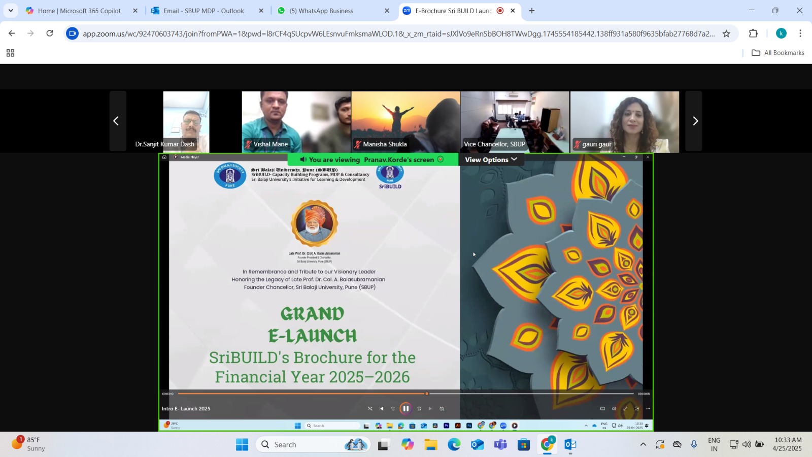Switch ENG IN input language
This screenshot has width=812, height=457.
[x=714, y=444]
